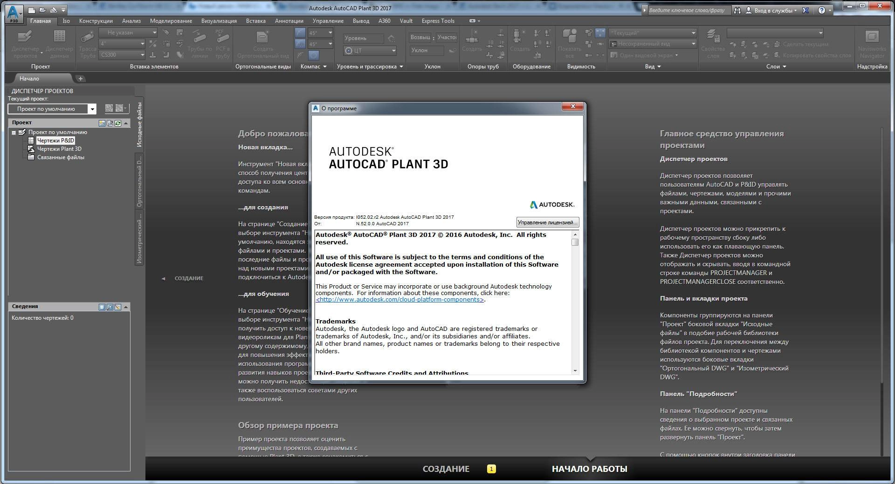Click Вход в службы sign-in
The image size is (895, 484).
coord(773,10)
